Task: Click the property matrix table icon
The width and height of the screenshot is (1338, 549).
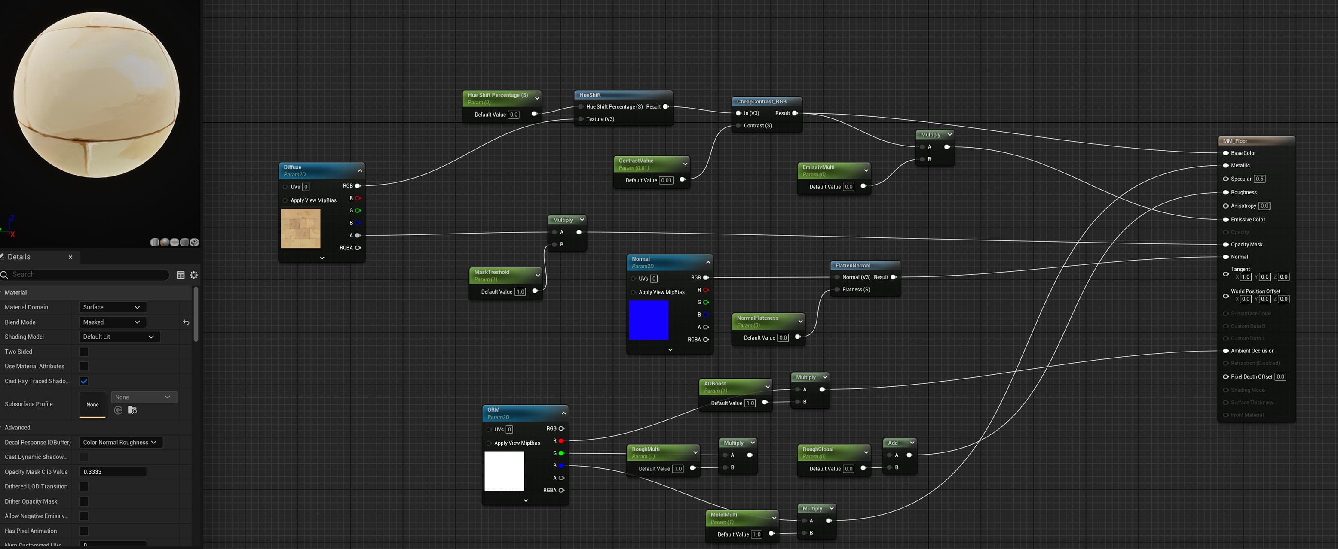Action: pos(180,275)
